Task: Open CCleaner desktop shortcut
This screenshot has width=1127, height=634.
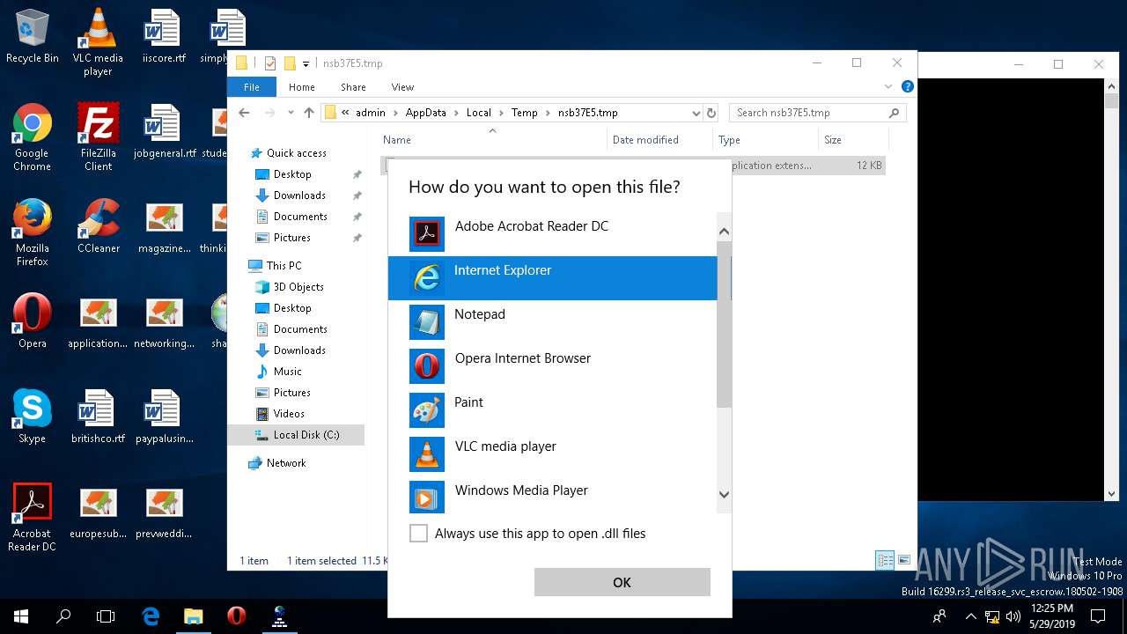Action: coord(98,227)
